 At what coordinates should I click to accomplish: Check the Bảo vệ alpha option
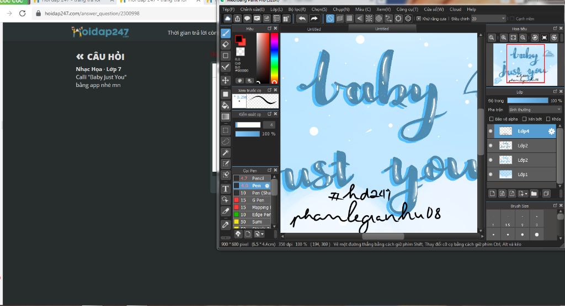point(491,119)
